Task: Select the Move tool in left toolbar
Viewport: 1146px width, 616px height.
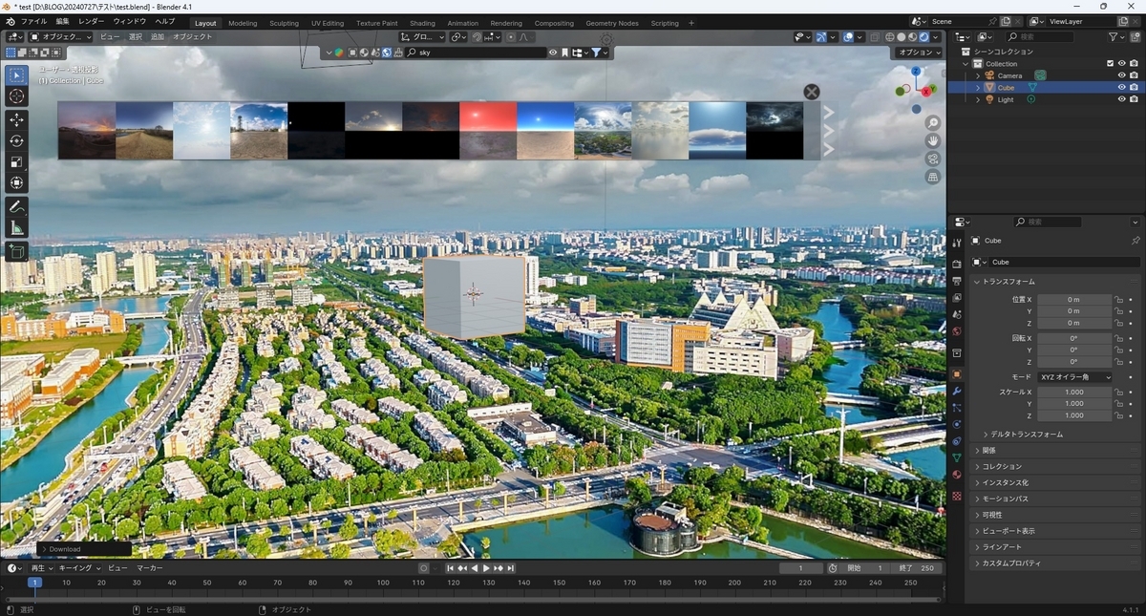Action: (x=16, y=119)
